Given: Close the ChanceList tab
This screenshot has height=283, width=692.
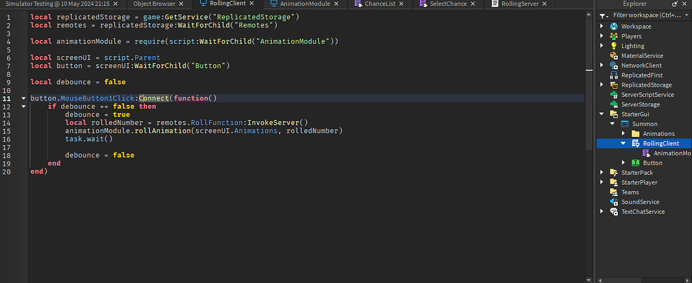Looking at the screenshot, I should tap(402, 3).
